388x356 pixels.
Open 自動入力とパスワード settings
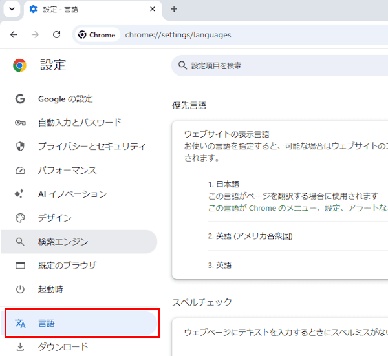tap(79, 123)
